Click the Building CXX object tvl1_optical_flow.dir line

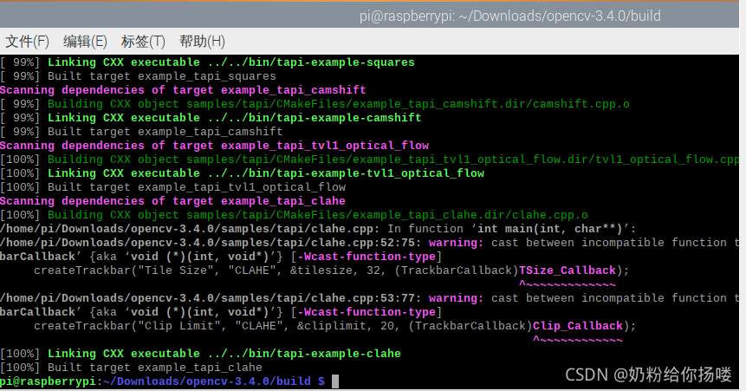[369, 159]
